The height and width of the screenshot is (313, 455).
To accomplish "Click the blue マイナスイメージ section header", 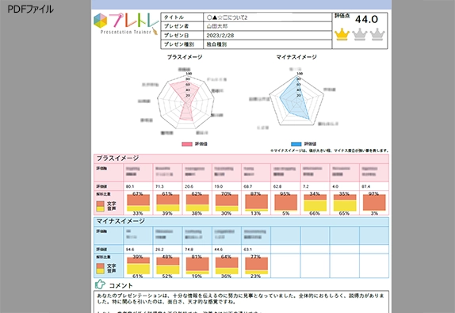I will pos(241,221).
